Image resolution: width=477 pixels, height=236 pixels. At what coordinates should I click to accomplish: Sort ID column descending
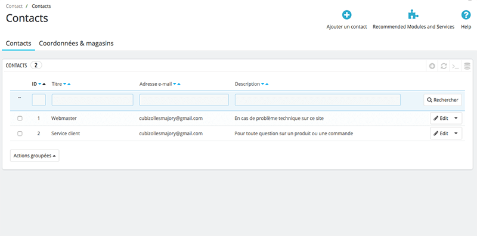click(x=40, y=84)
